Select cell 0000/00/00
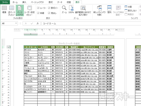Image resolution: width=141 pixels, height=106 pixels. click(x=60, y=92)
